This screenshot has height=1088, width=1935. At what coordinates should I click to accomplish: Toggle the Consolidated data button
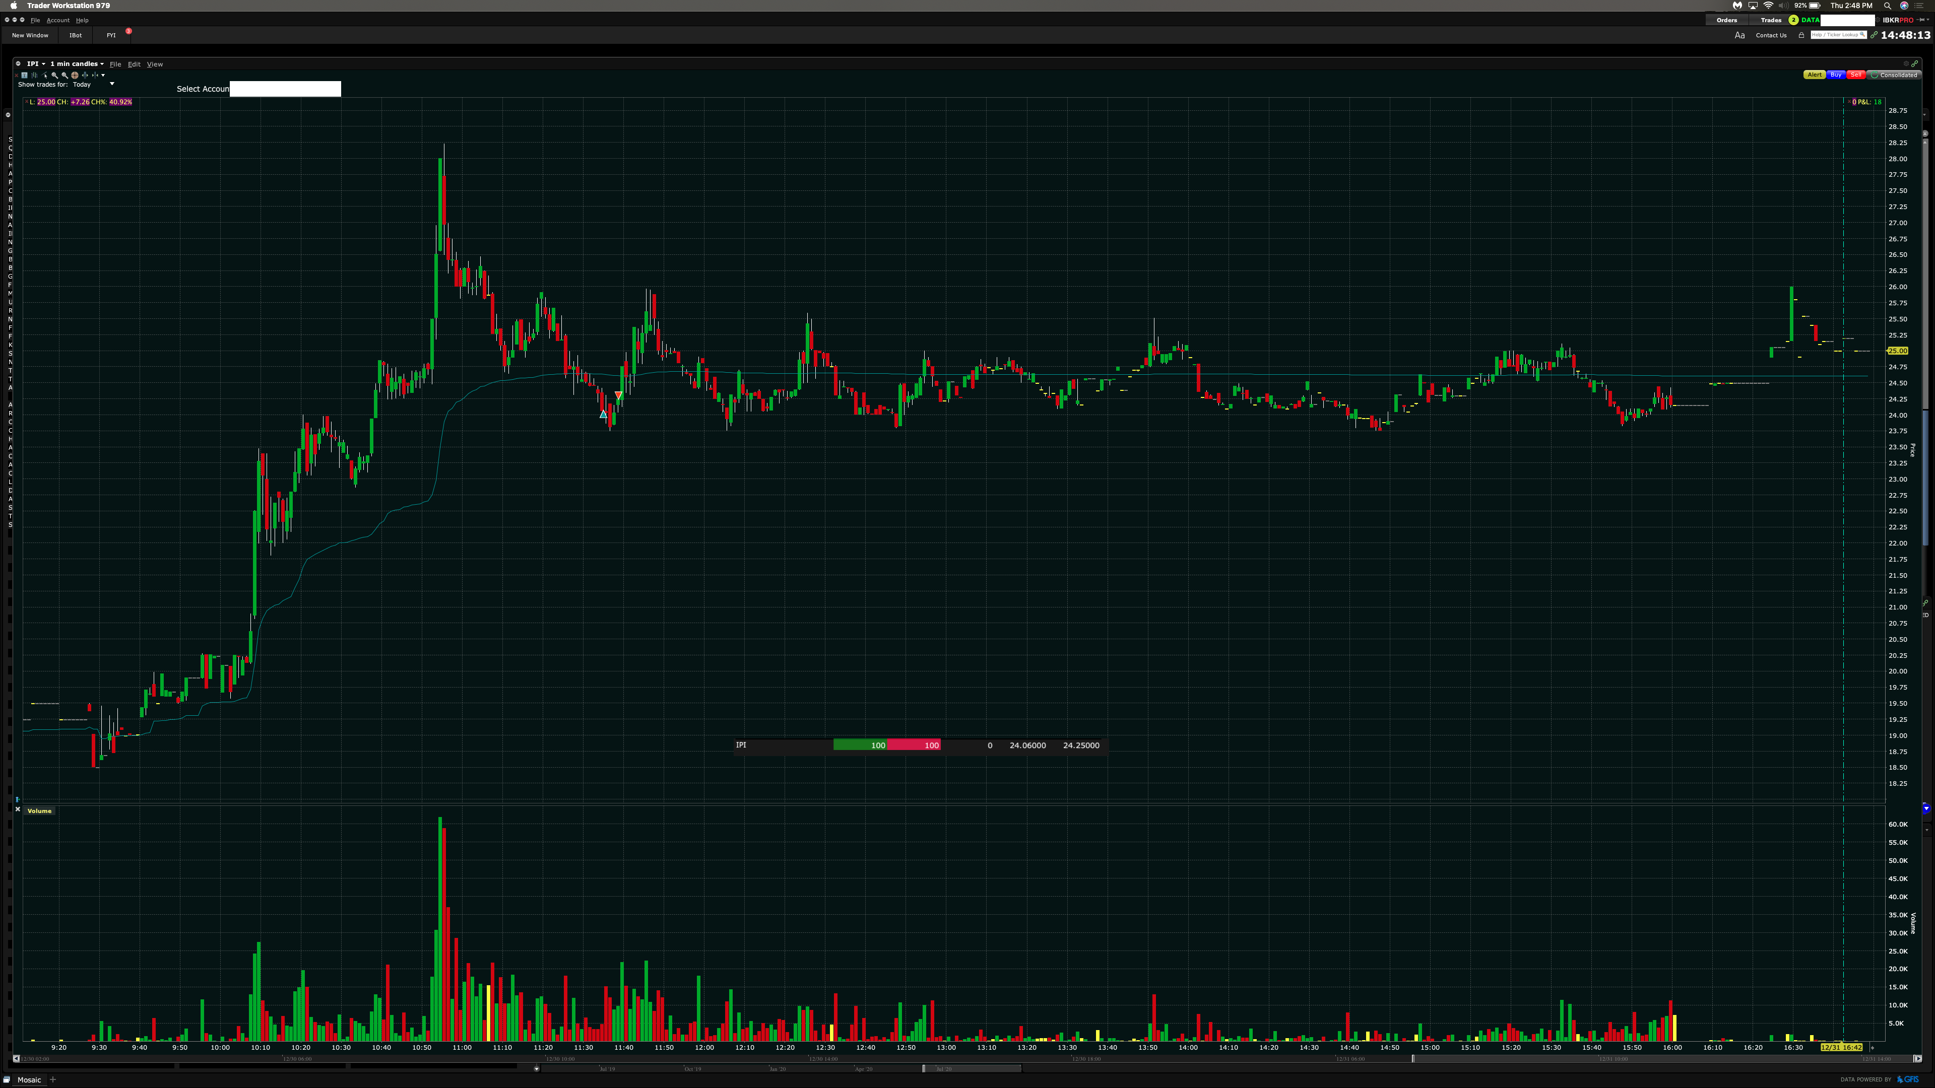tap(1894, 75)
